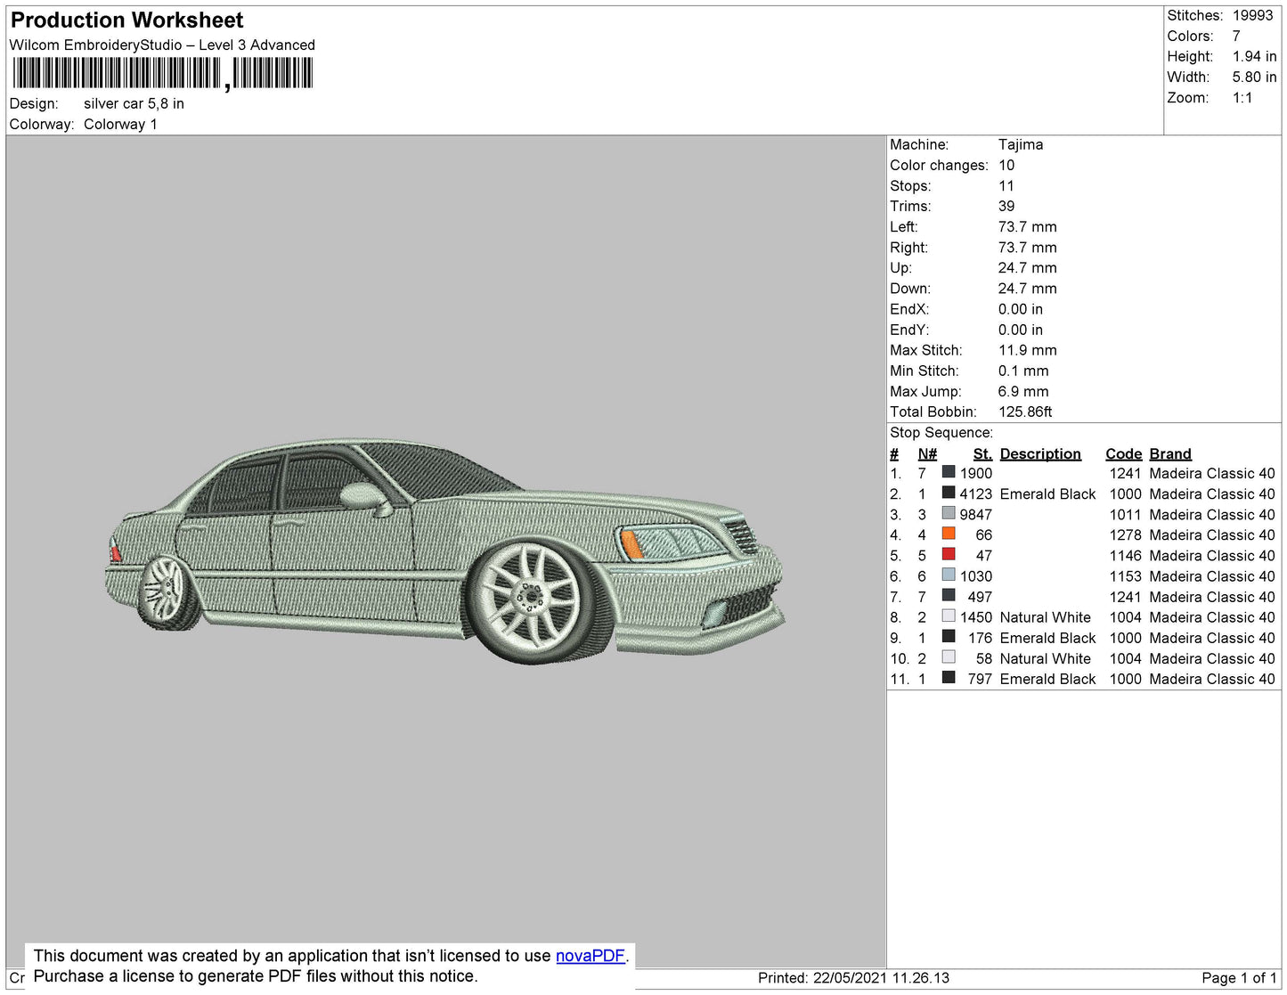The width and height of the screenshot is (1287, 995).
Task: Click the barcode under Wilcom EmbroideryStudio
Action: (162, 74)
